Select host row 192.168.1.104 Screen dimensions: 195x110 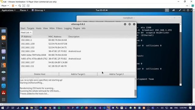78,51
